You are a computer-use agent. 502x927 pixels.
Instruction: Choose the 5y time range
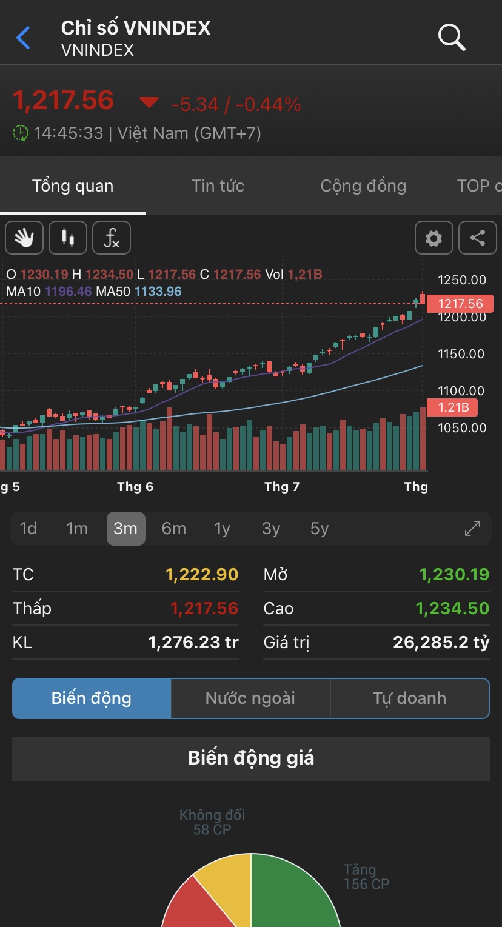(320, 529)
